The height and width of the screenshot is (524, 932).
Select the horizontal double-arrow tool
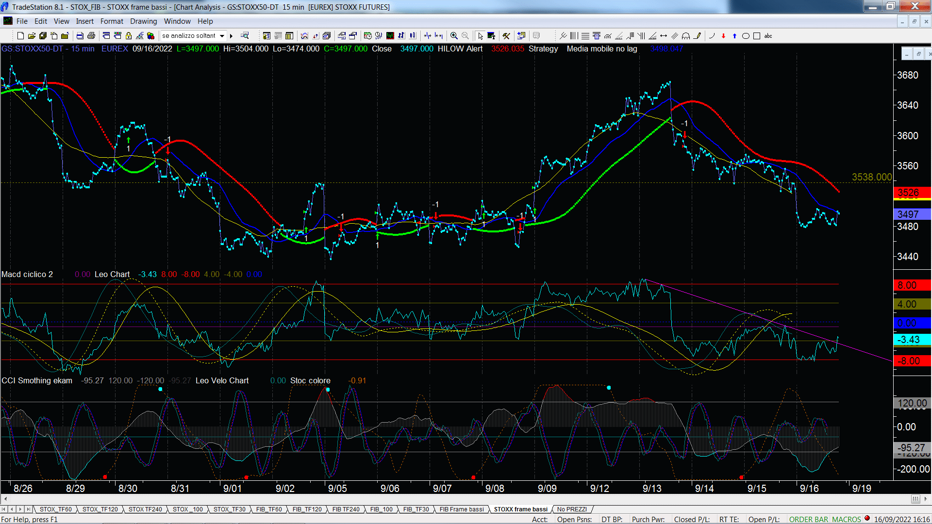tap(664, 36)
